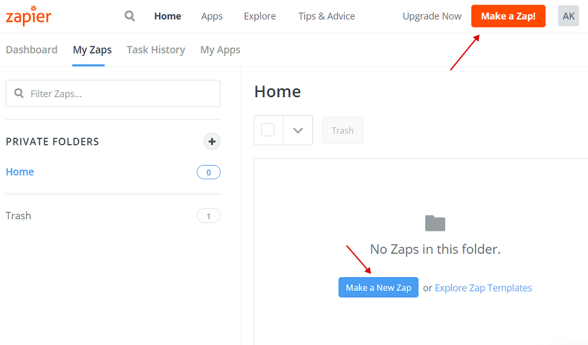588x345 pixels.
Task: Add a new private folder with plus icon
Action: (x=212, y=142)
